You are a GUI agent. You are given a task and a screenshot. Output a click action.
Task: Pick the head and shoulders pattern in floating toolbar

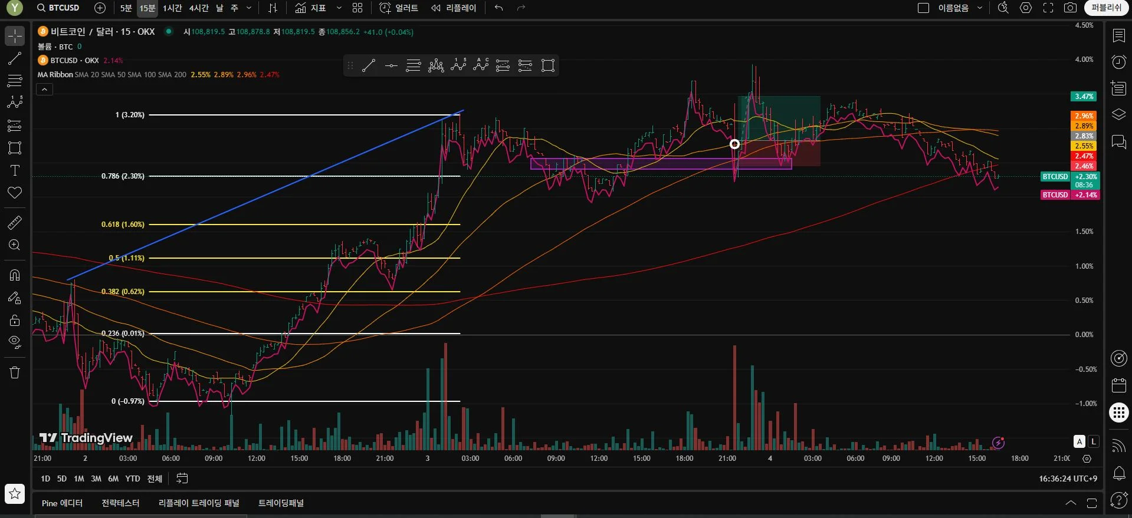[x=436, y=65]
